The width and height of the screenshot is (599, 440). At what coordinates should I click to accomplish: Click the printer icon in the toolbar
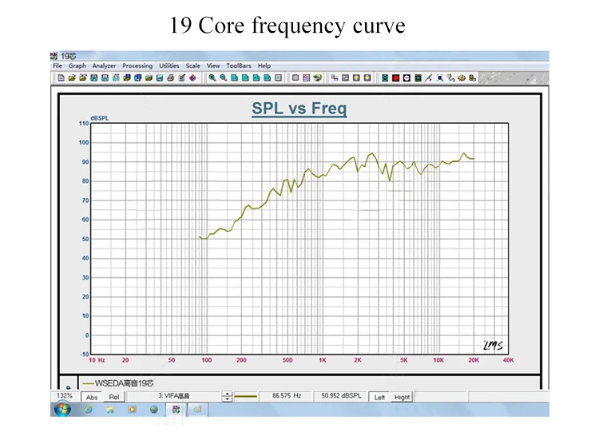pos(170,78)
